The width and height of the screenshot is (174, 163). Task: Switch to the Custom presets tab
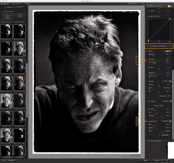[19, 7]
